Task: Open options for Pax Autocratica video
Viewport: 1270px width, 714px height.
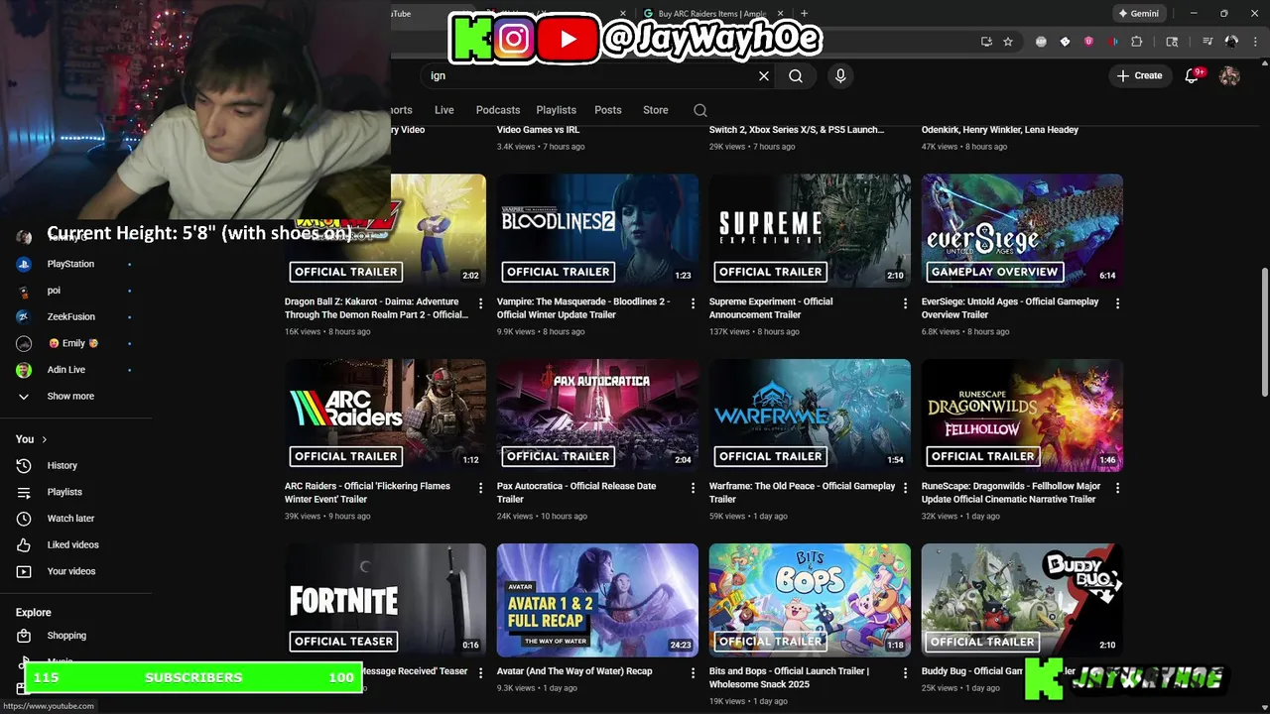Action: [x=693, y=488]
